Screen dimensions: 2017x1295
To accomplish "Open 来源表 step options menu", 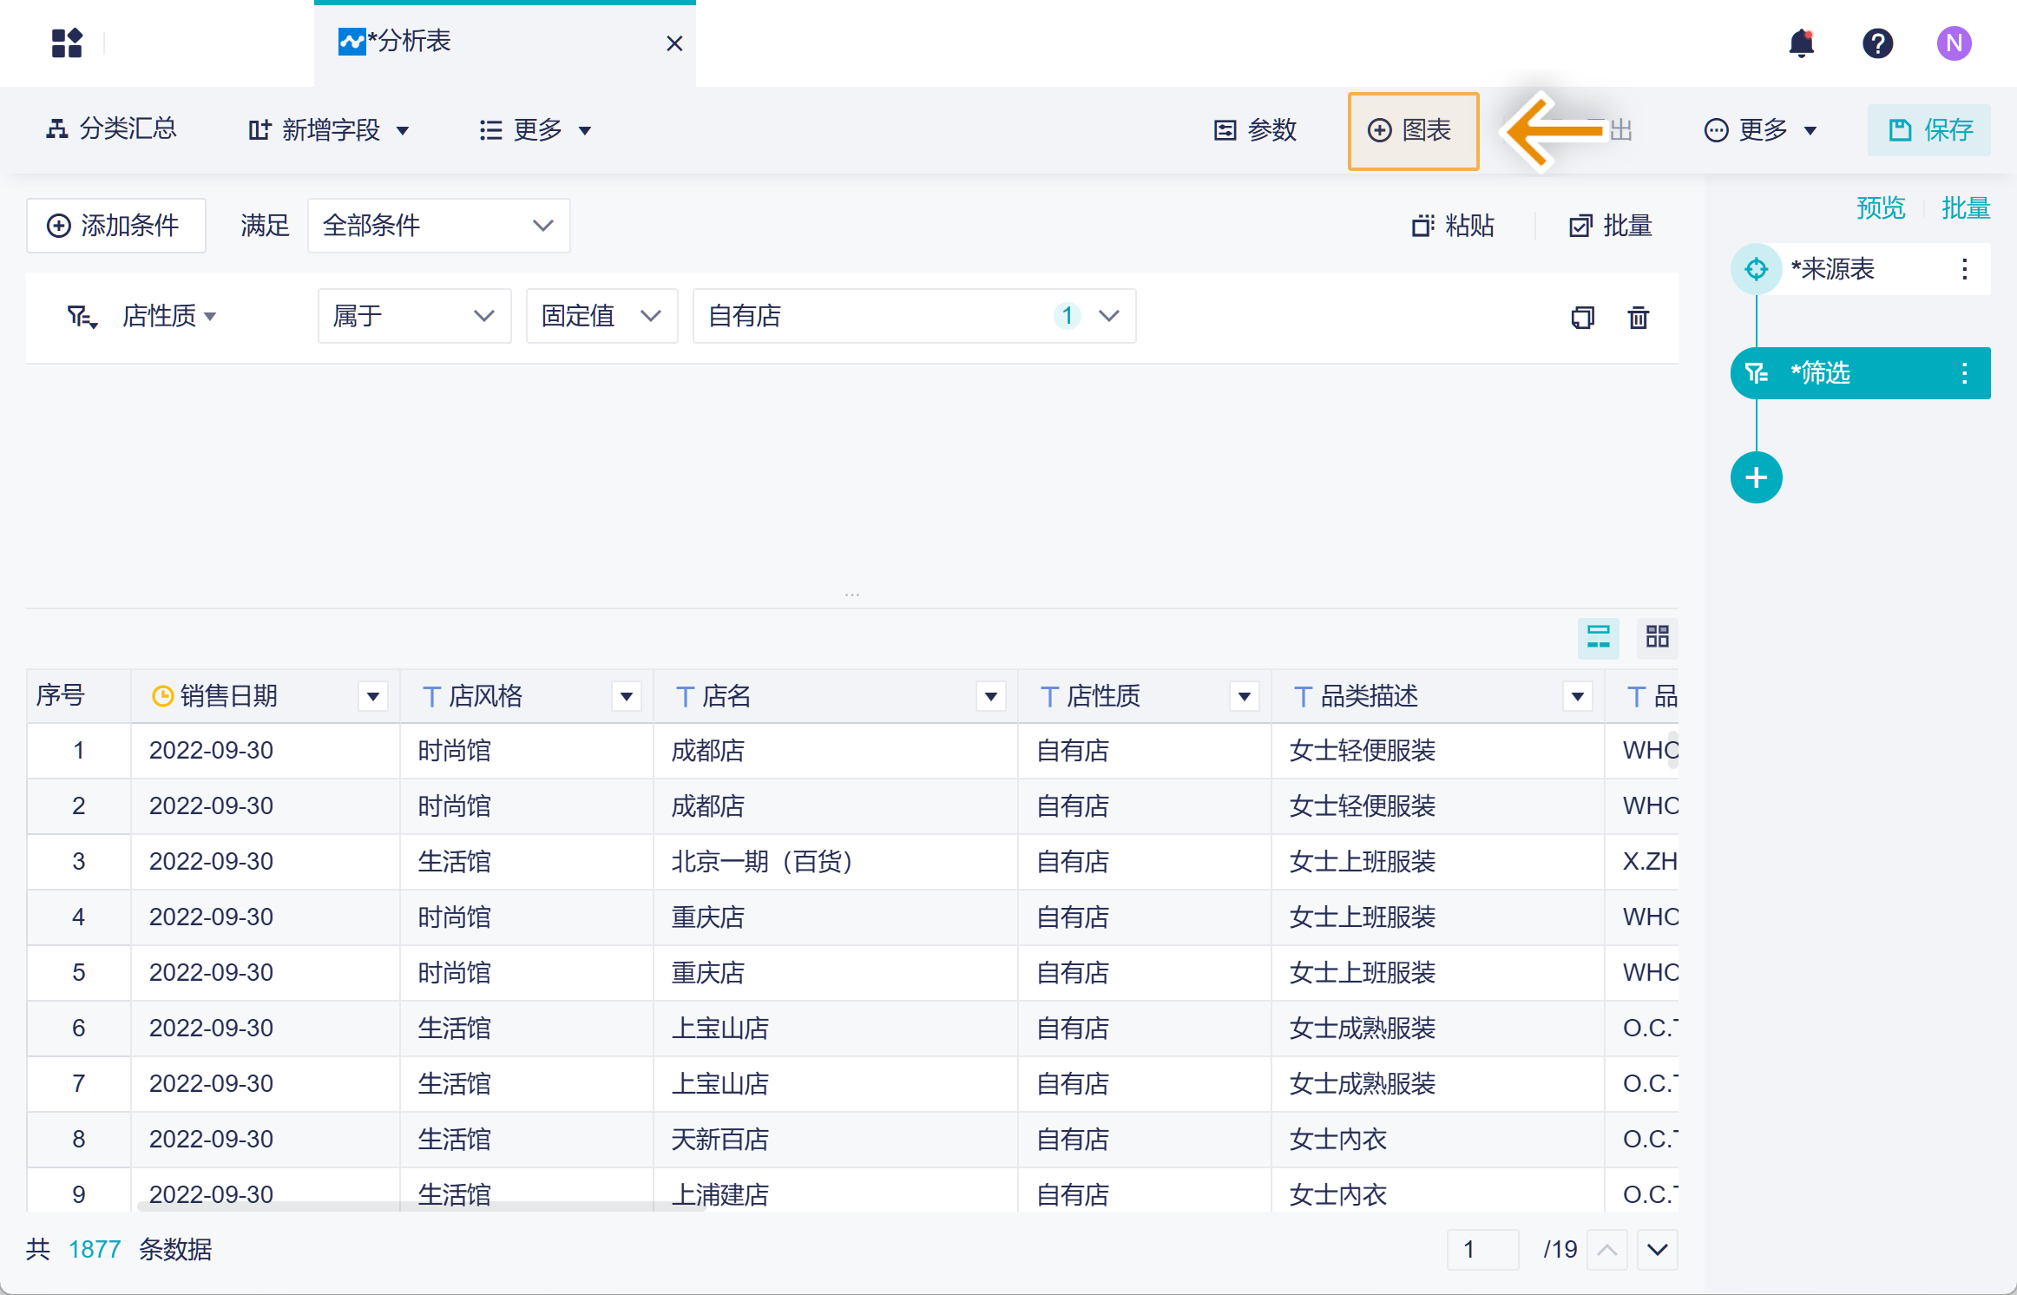I will pos(1964,269).
